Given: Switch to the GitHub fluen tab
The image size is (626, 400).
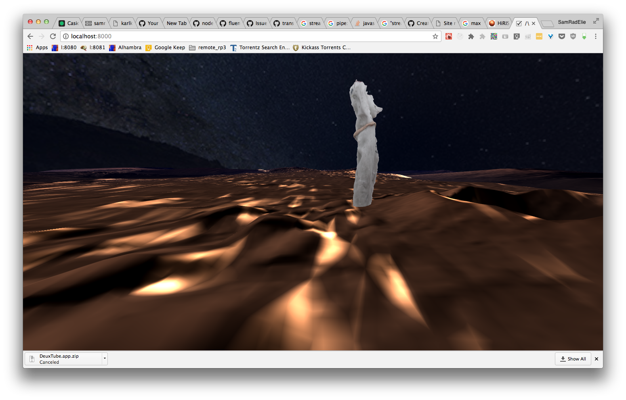Looking at the screenshot, I should [x=230, y=23].
